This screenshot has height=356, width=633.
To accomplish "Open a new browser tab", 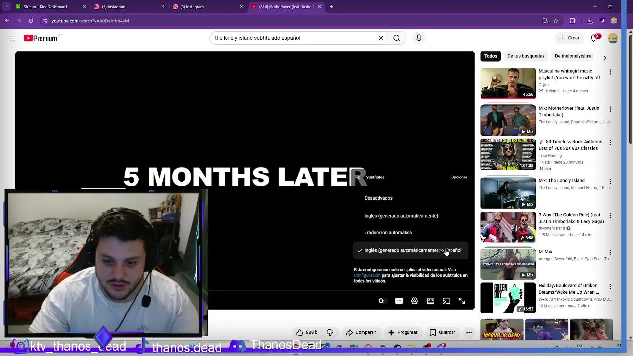I will [x=331, y=7].
